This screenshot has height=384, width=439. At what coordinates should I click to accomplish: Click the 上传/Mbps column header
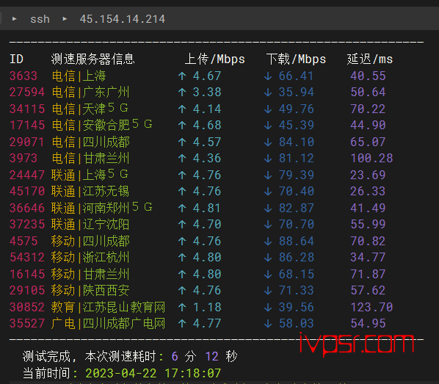pos(215,59)
